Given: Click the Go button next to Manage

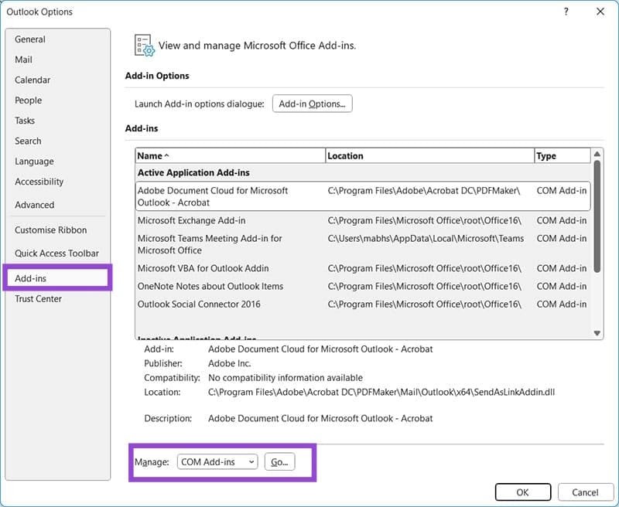Looking at the screenshot, I should click(x=280, y=461).
